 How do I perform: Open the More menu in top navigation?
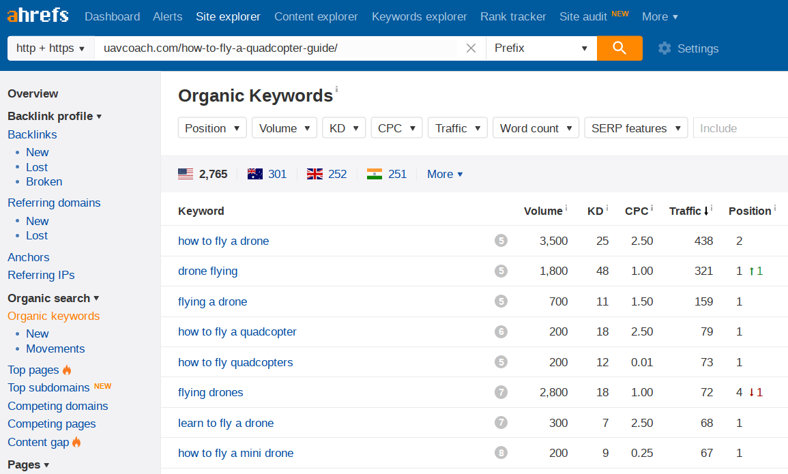pos(660,16)
